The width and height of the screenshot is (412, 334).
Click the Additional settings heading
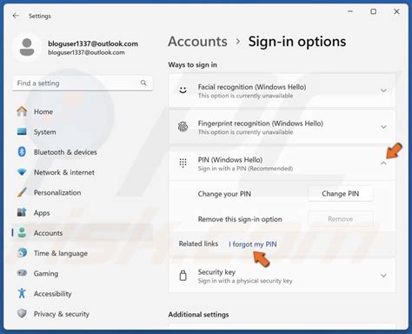(198, 314)
